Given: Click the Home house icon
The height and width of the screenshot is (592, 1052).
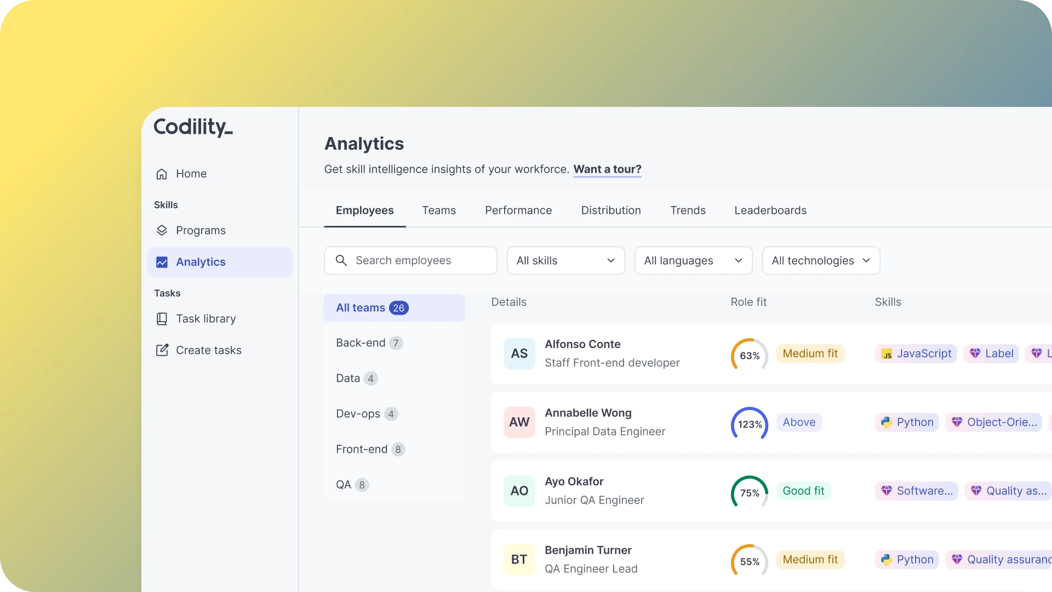Looking at the screenshot, I should point(162,174).
